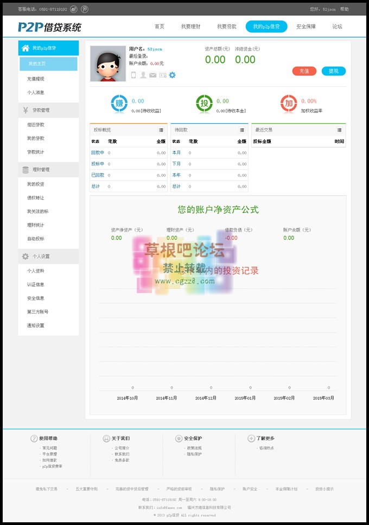Click the blue 赚 earnings badge
Viewport: 369px width, 525px height.
[x=119, y=103]
